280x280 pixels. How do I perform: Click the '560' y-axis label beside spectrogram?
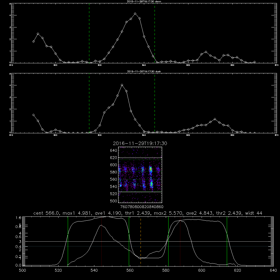114,179
